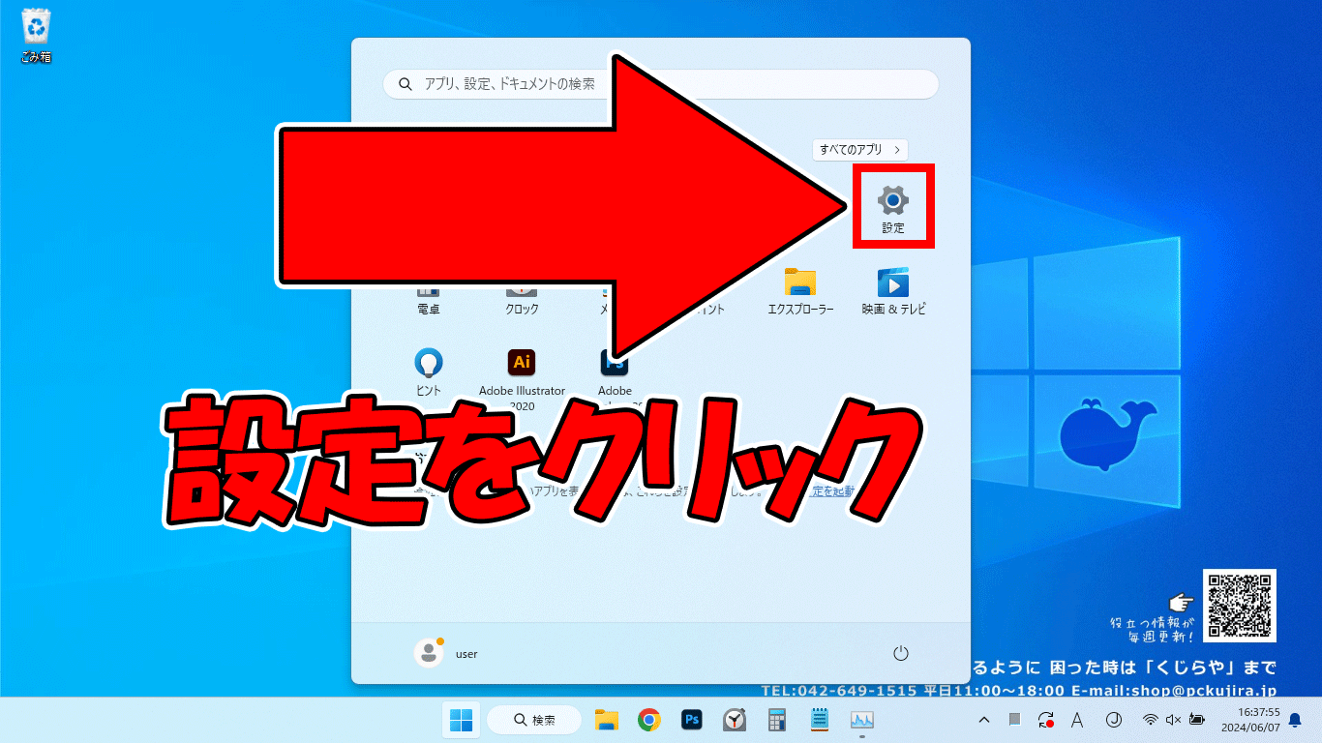This screenshot has width=1322, height=743.
Task: Click the battery status icon
Action: coord(1197,720)
